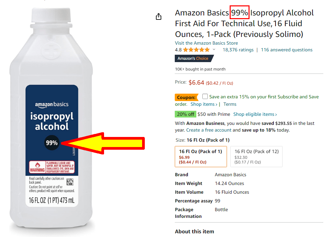329x237 pixels.
Task: Click Create a free account link
Action: click(x=208, y=130)
